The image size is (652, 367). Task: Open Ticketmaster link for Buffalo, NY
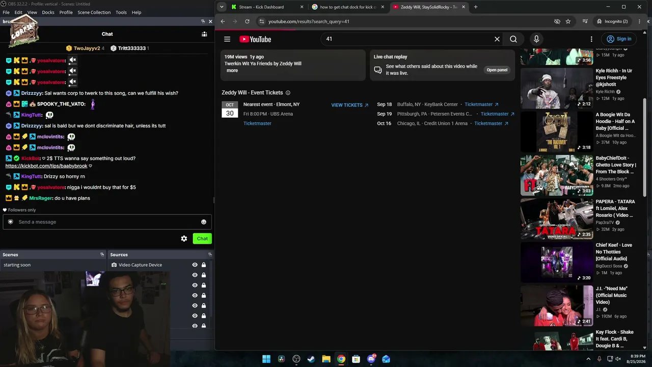[481, 104]
